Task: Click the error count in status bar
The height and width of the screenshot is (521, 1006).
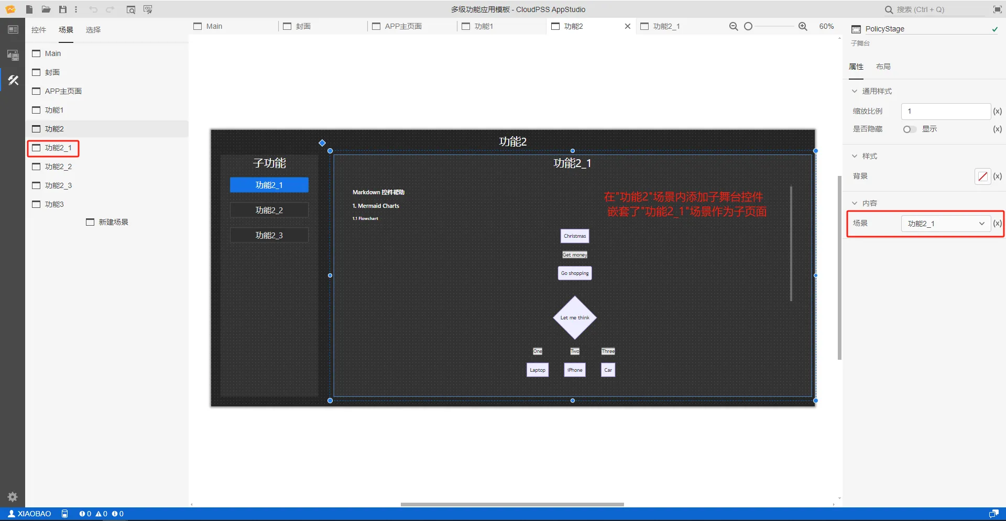Action: click(85, 514)
